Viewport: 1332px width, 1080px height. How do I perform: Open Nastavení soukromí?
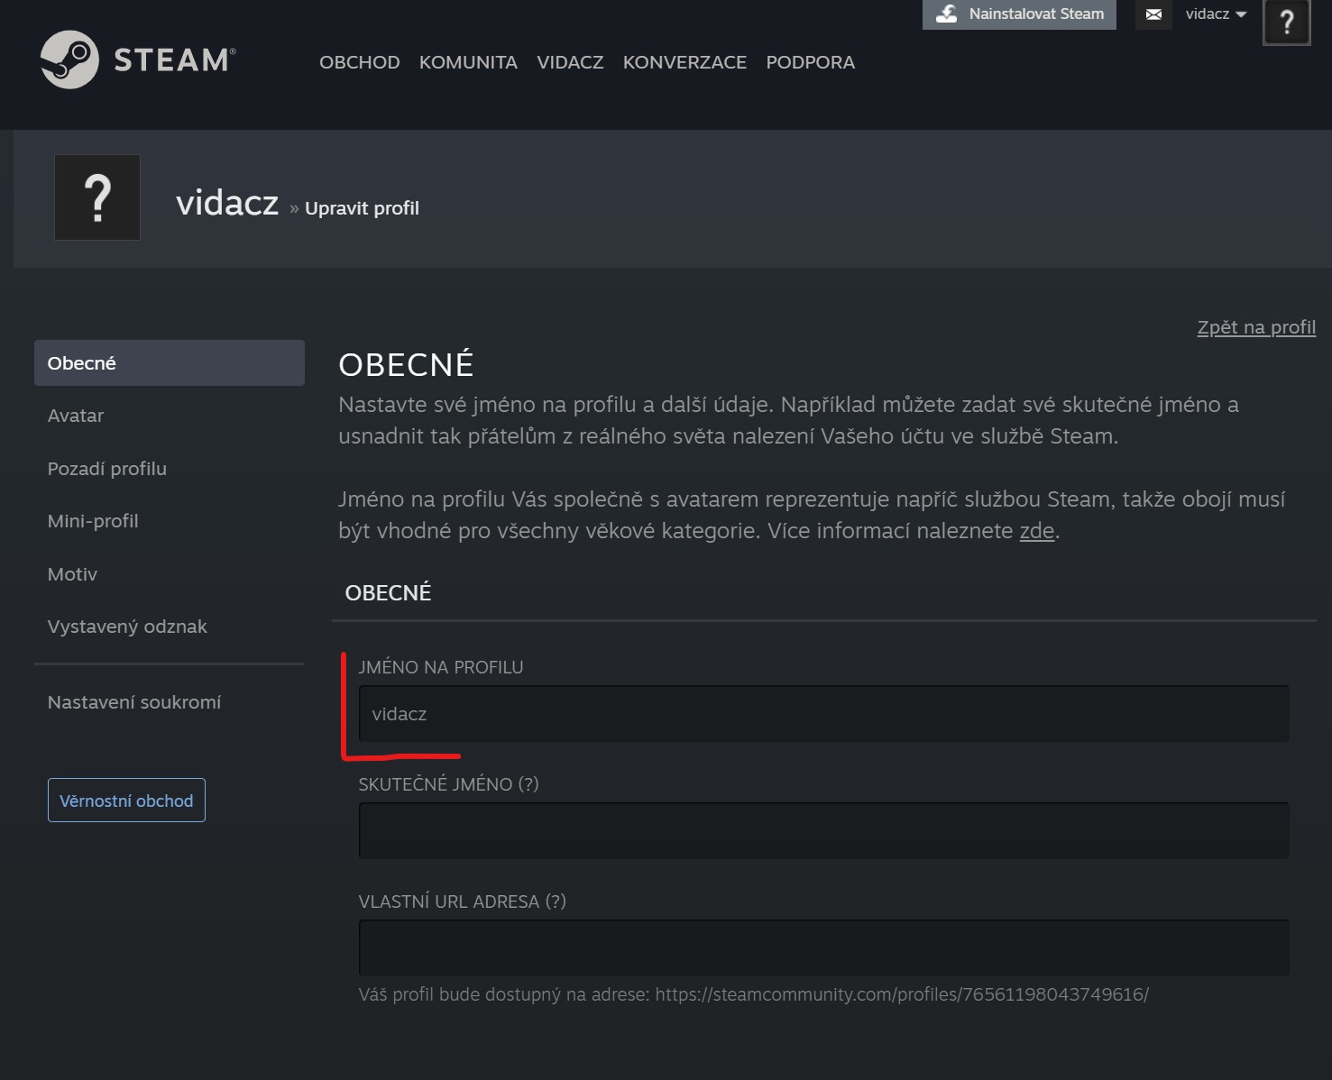tap(134, 702)
